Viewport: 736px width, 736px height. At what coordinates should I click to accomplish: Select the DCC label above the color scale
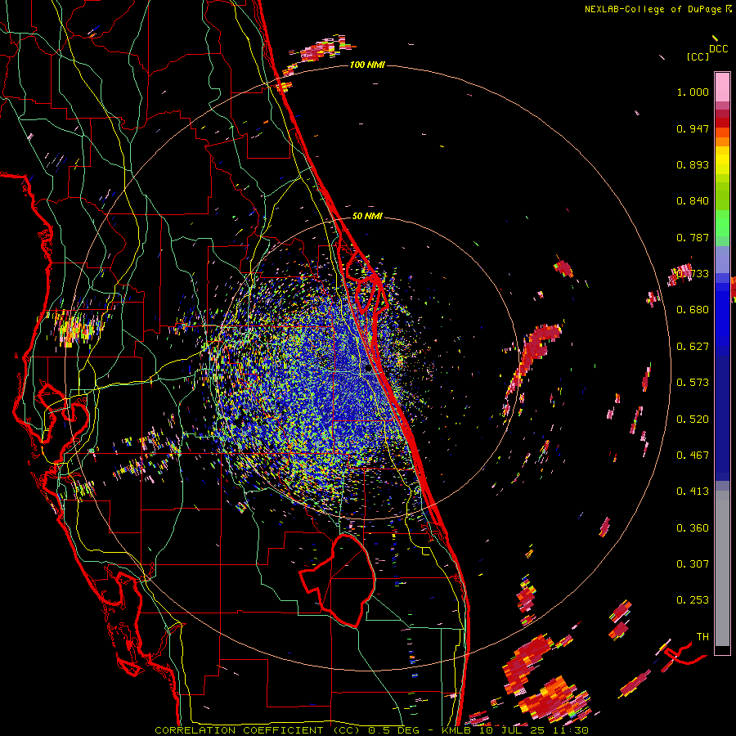(718, 49)
